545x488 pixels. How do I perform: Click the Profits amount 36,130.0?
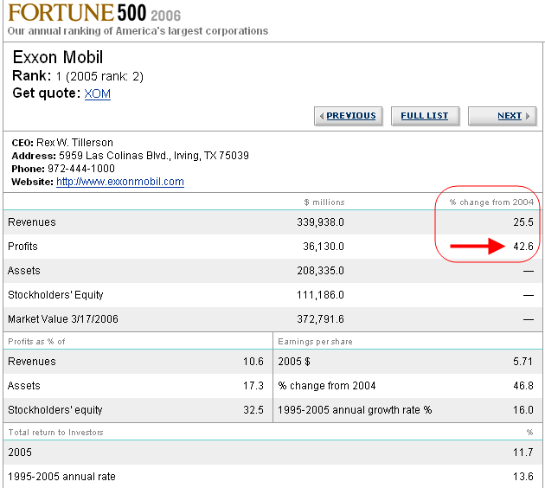tap(323, 247)
